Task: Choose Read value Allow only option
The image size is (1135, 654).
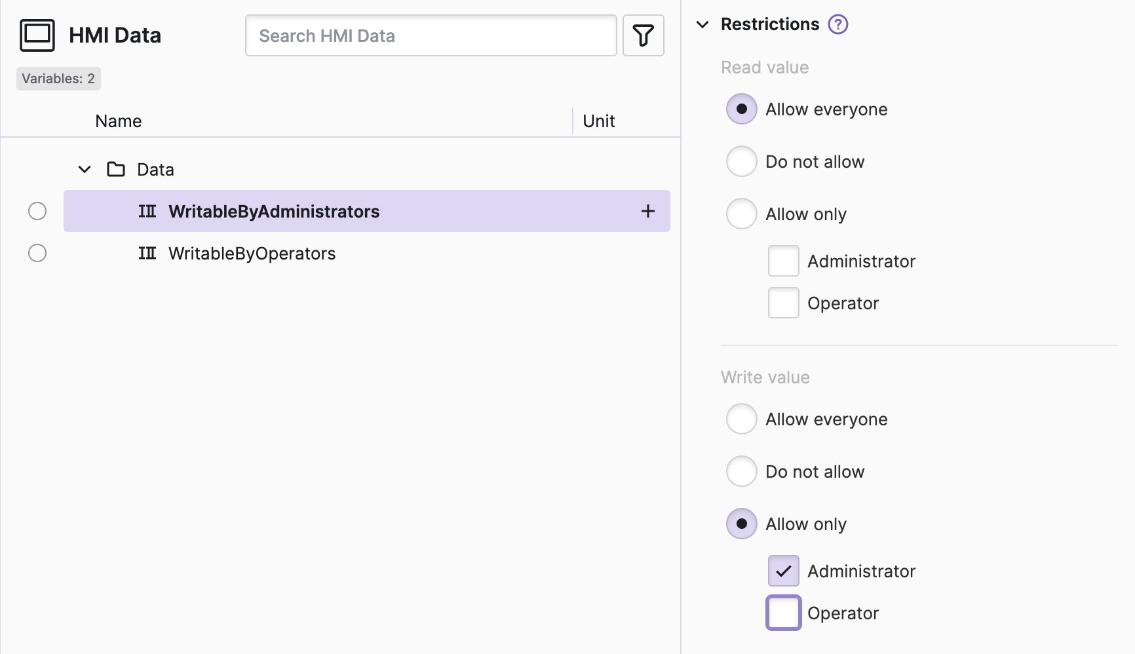Action: [741, 214]
